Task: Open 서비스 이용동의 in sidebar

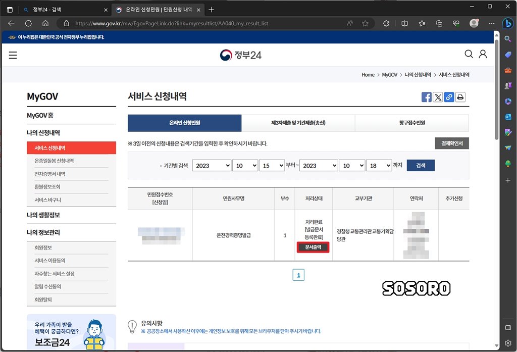Action: [x=50, y=261]
